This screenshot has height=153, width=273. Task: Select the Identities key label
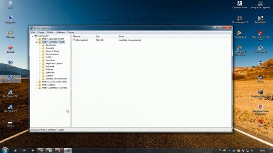click(x=50, y=60)
